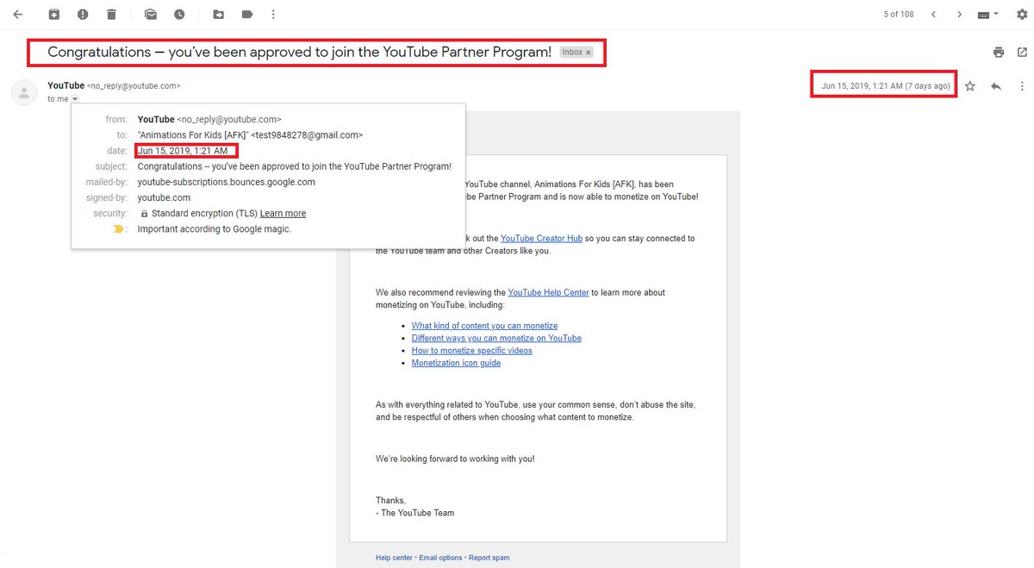This screenshot has height=568, width=1034.
Task: Show newer email arrow
Action: (x=933, y=15)
